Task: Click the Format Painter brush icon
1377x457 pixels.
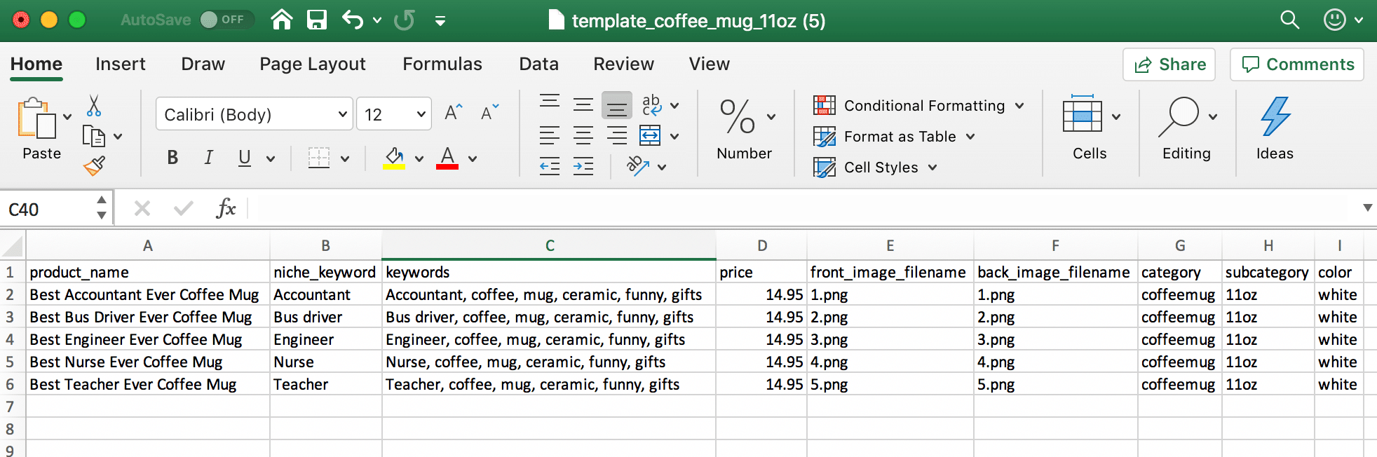Action: click(x=94, y=165)
